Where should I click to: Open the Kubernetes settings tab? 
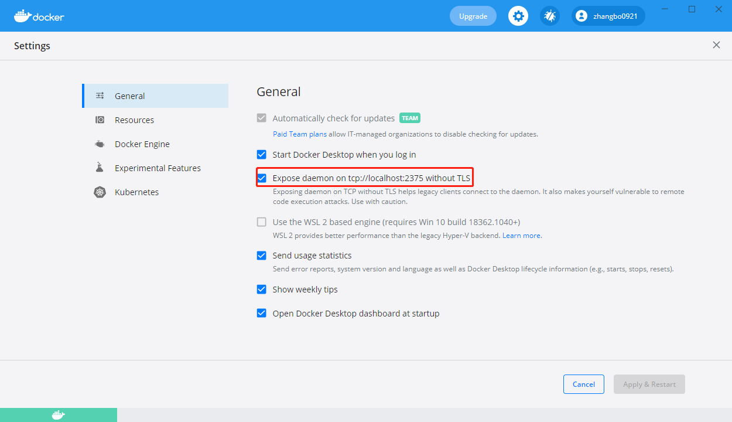pos(155,192)
